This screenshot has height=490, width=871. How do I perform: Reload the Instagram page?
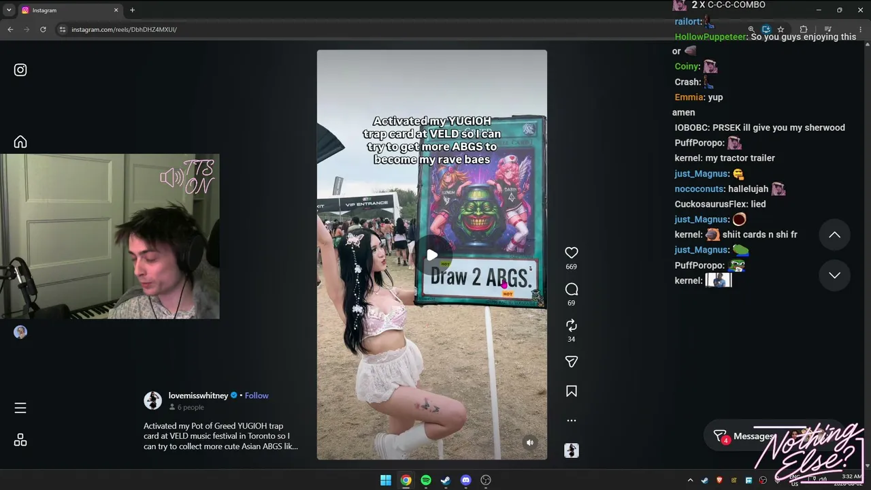(x=43, y=29)
